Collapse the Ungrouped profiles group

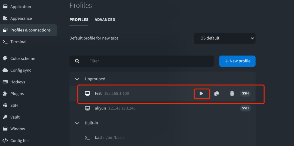[x=77, y=79]
